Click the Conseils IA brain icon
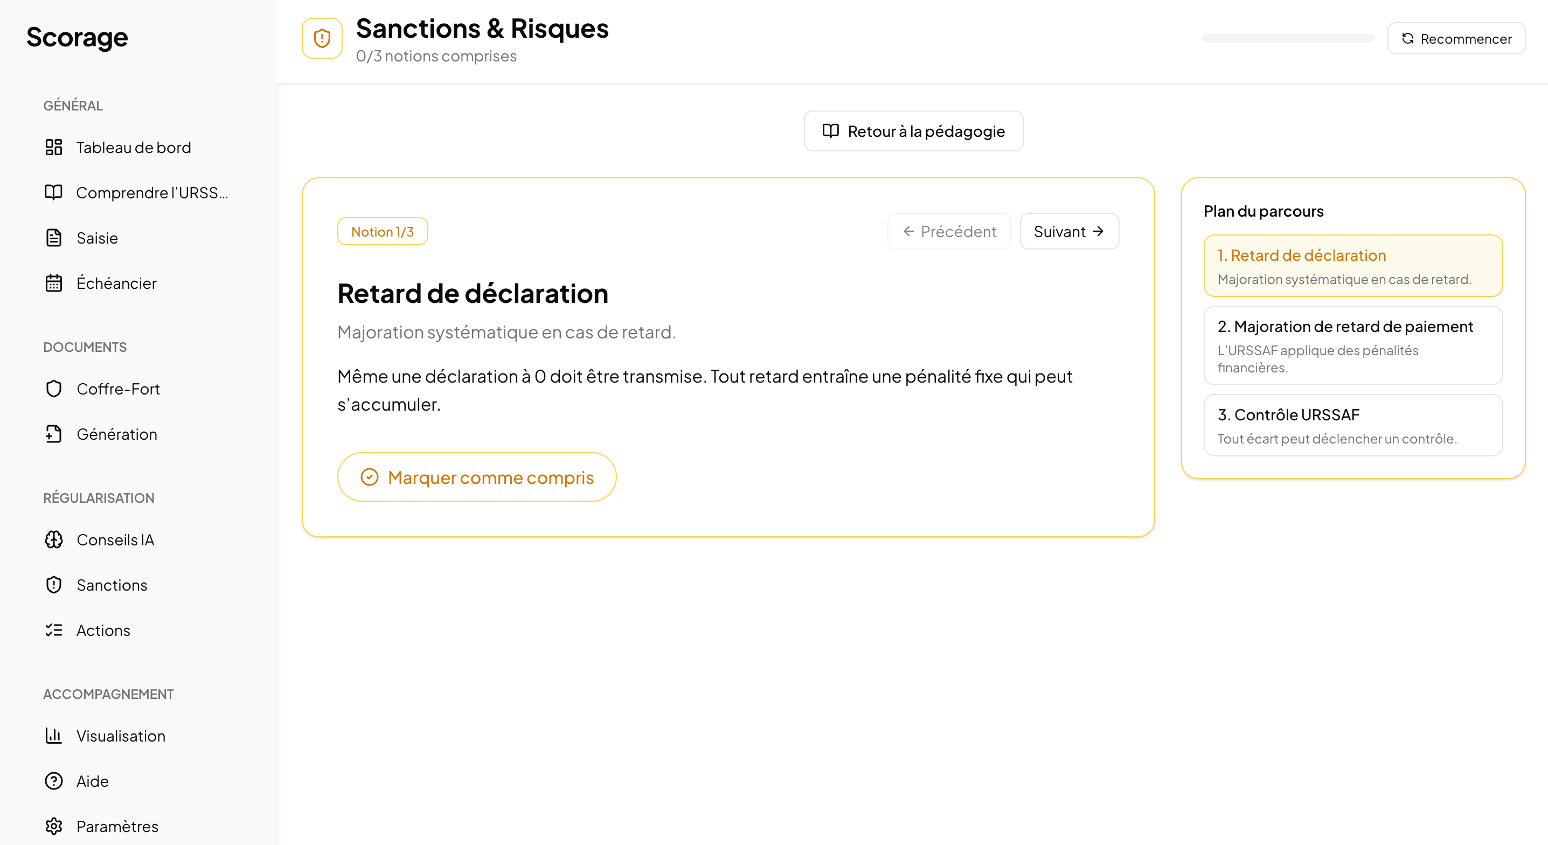The image size is (1548, 845). (54, 539)
